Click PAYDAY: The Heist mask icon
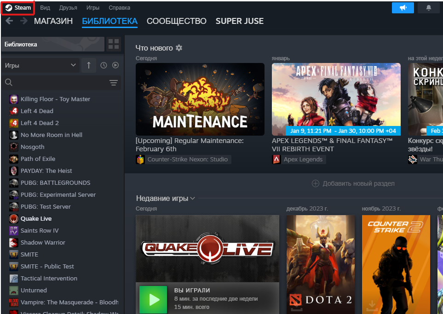The width and height of the screenshot is (443, 314). [13, 171]
